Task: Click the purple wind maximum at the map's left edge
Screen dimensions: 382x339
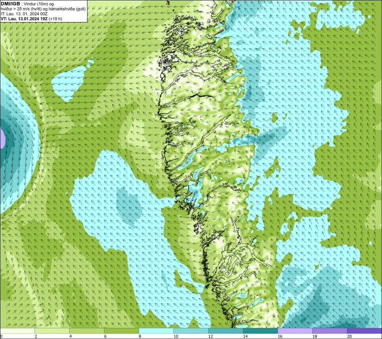Action: pyautogui.click(x=2, y=138)
